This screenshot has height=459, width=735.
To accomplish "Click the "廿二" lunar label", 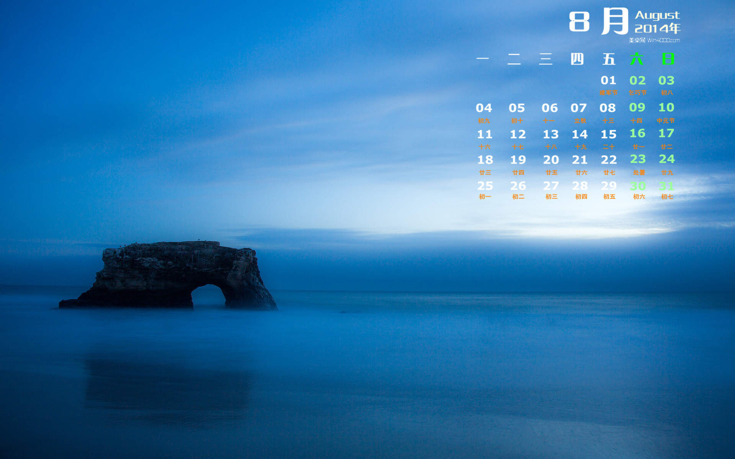I will pyautogui.click(x=666, y=146).
